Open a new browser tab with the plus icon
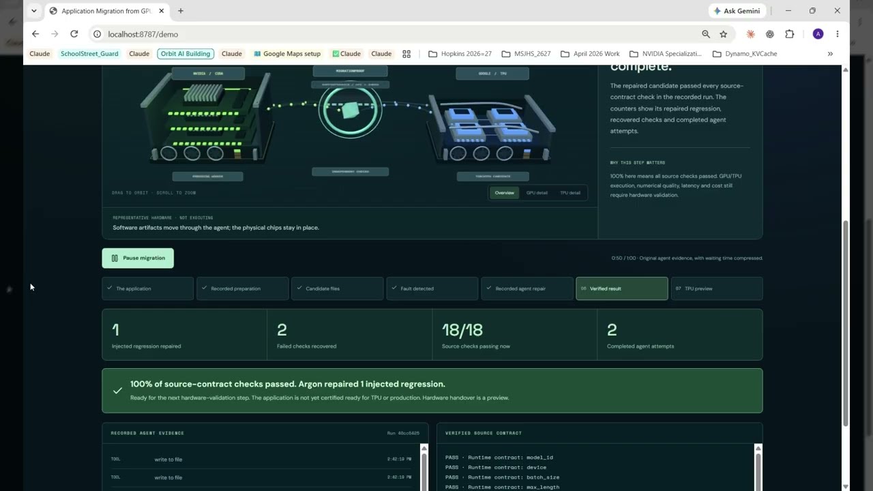873x491 pixels. coord(181,11)
